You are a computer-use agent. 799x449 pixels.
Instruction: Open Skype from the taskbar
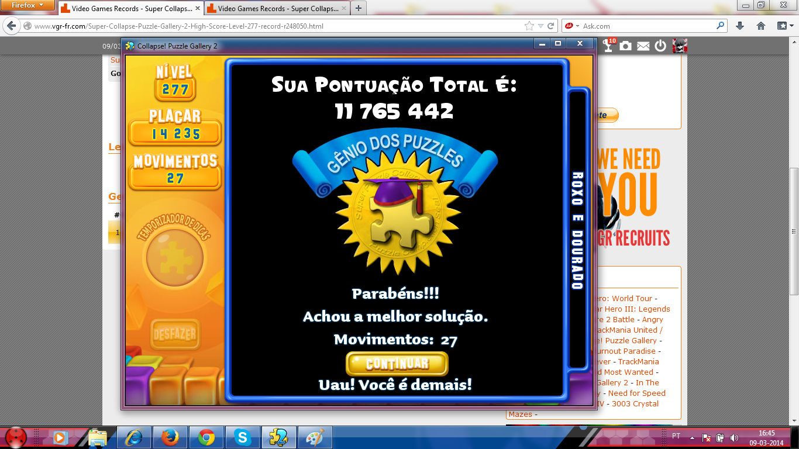pos(243,437)
